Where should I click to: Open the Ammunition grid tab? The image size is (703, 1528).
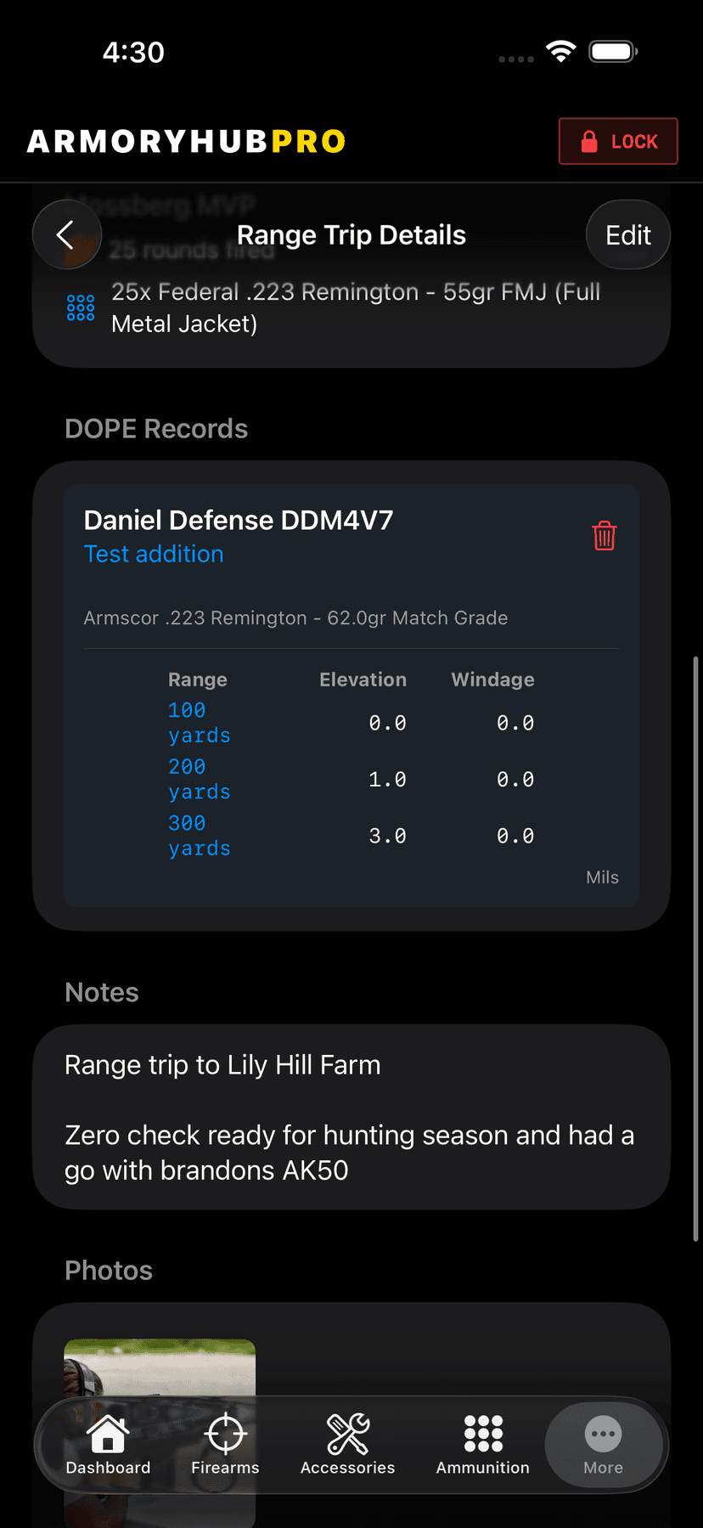point(482,1445)
